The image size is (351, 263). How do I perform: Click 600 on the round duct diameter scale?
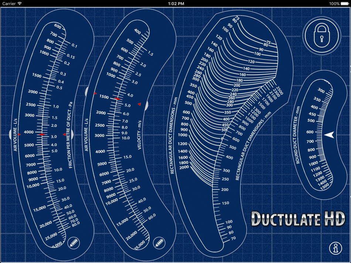(310, 132)
